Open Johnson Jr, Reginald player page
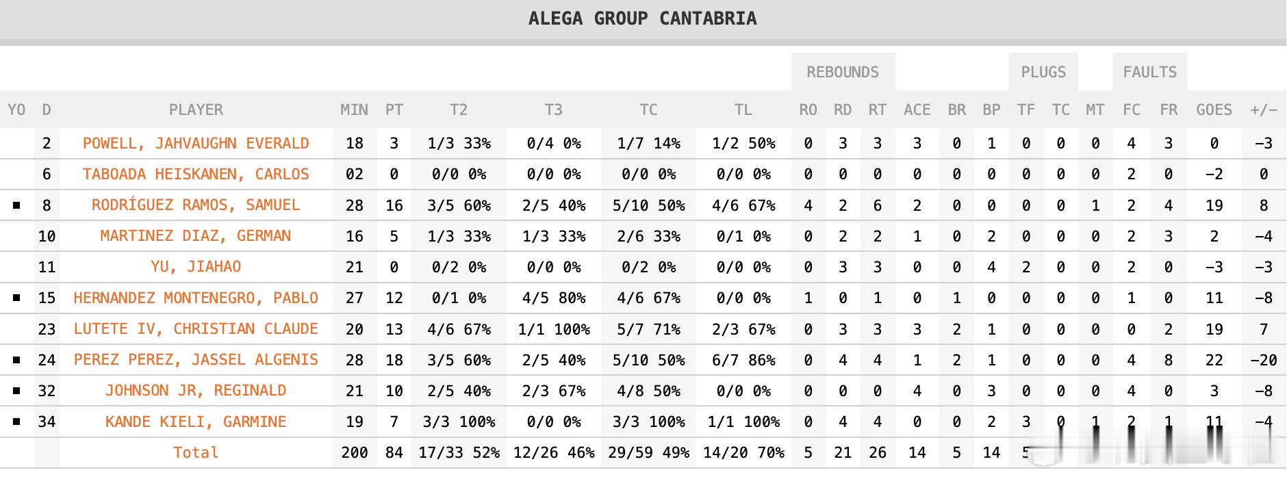 pos(196,391)
